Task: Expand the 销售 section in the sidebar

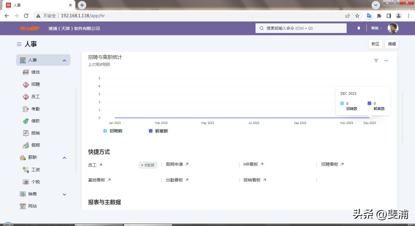Action: (x=64, y=194)
